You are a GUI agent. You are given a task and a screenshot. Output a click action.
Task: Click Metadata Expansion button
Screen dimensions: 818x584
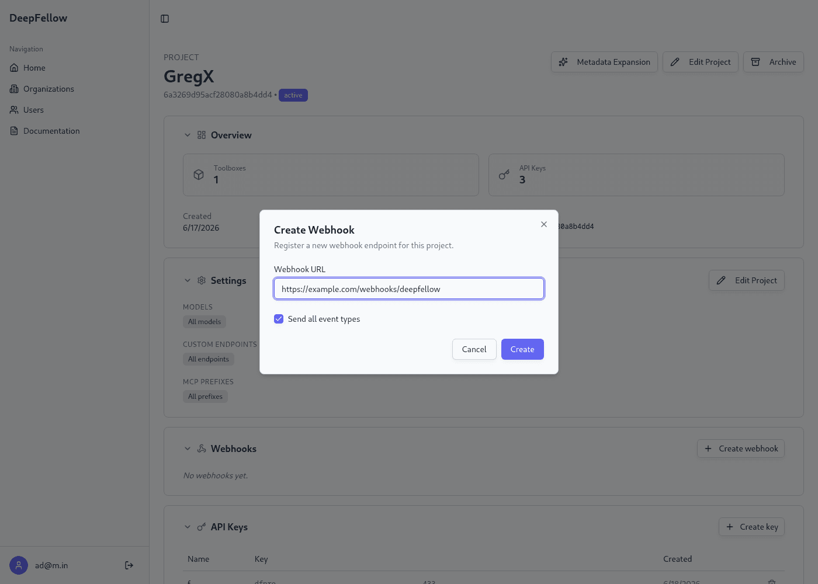coord(604,62)
